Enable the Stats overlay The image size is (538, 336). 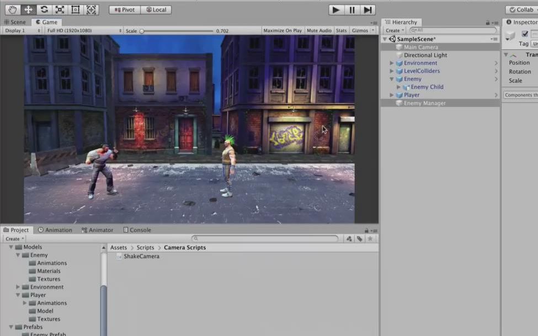(x=342, y=30)
